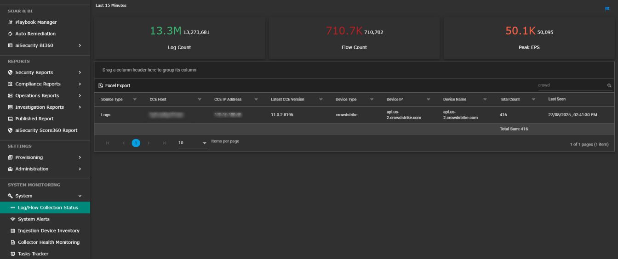Screen dimensions: 618x259
Task: Collapse the System monitoring section
Action: point(80,196)
